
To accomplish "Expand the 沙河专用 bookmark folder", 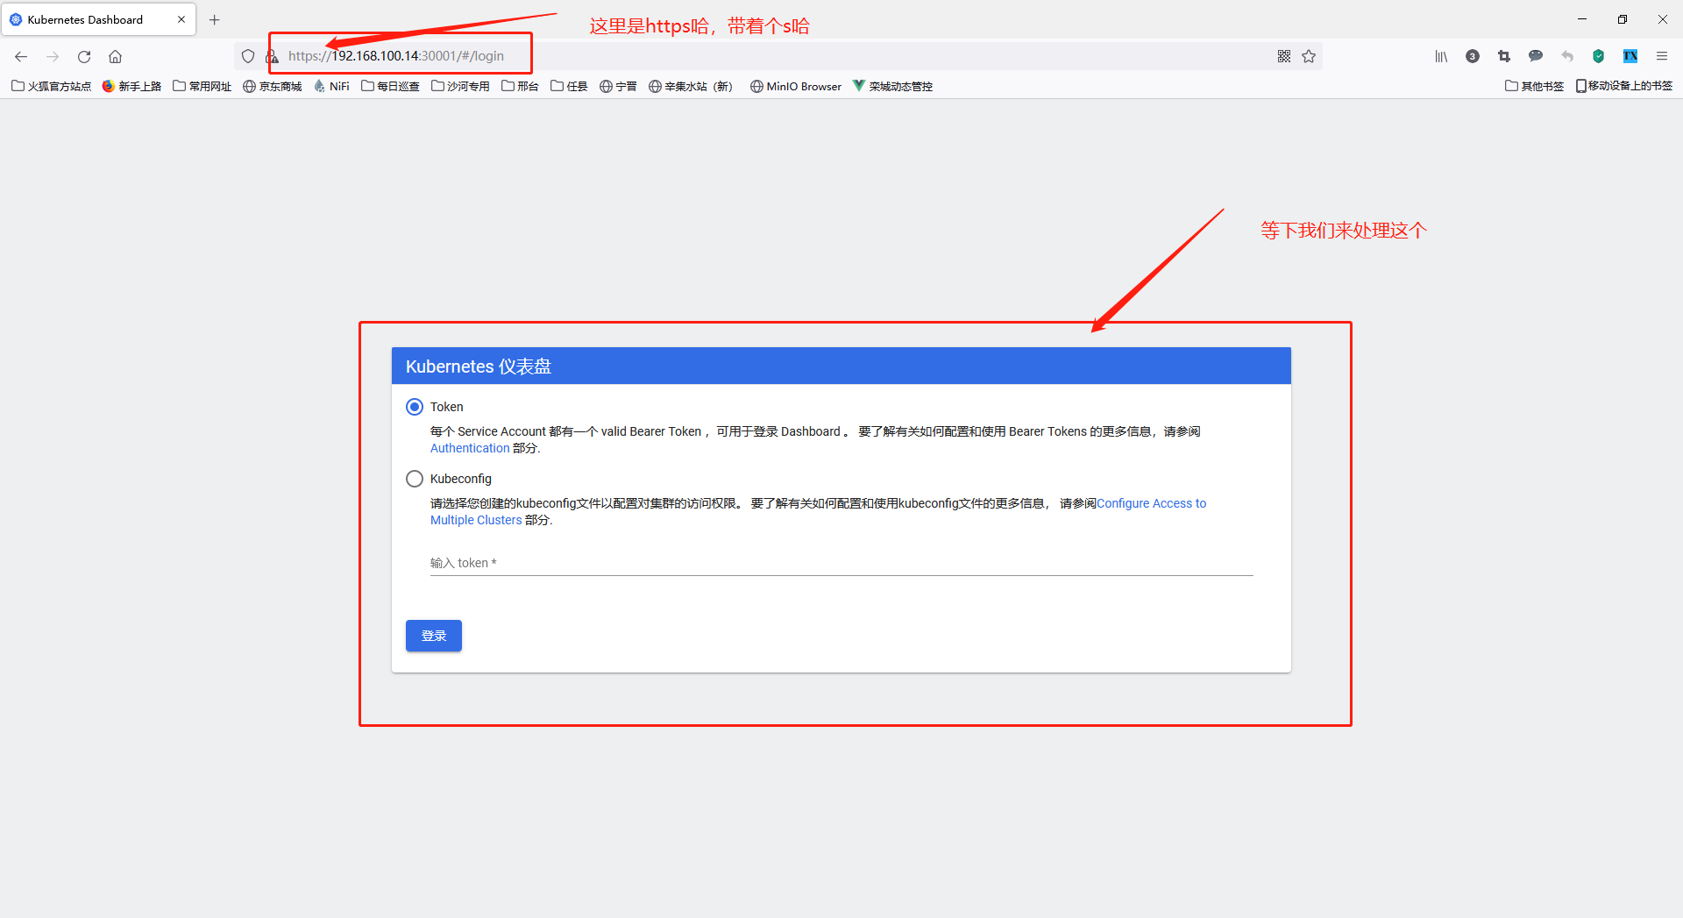I will pyautogui.click(x=461, y=86).
